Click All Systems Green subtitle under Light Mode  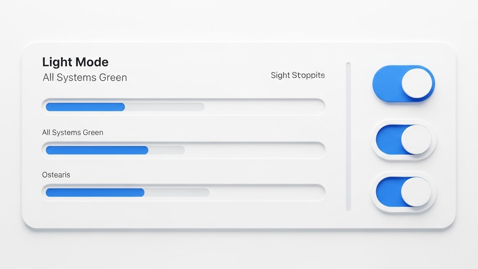(x=85, y=77)
